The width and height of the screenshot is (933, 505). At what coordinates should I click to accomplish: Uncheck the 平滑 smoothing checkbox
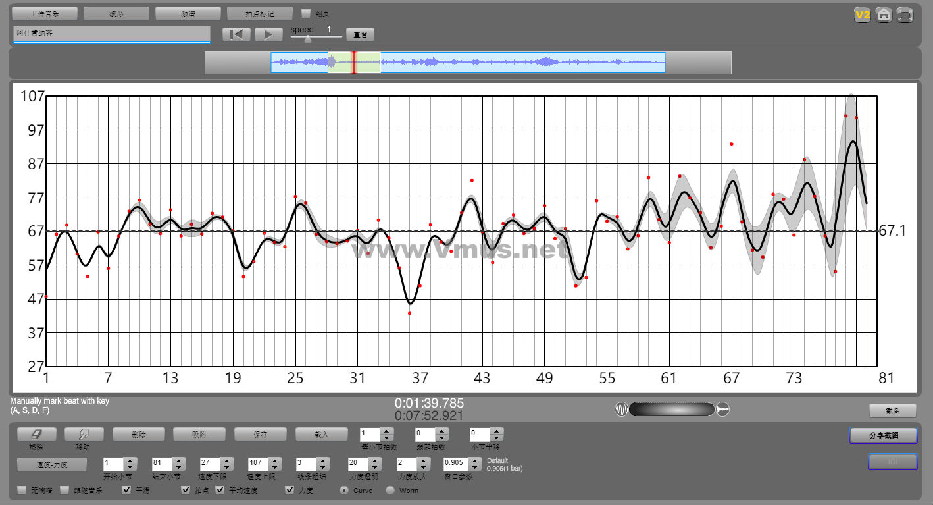(127, 491)
